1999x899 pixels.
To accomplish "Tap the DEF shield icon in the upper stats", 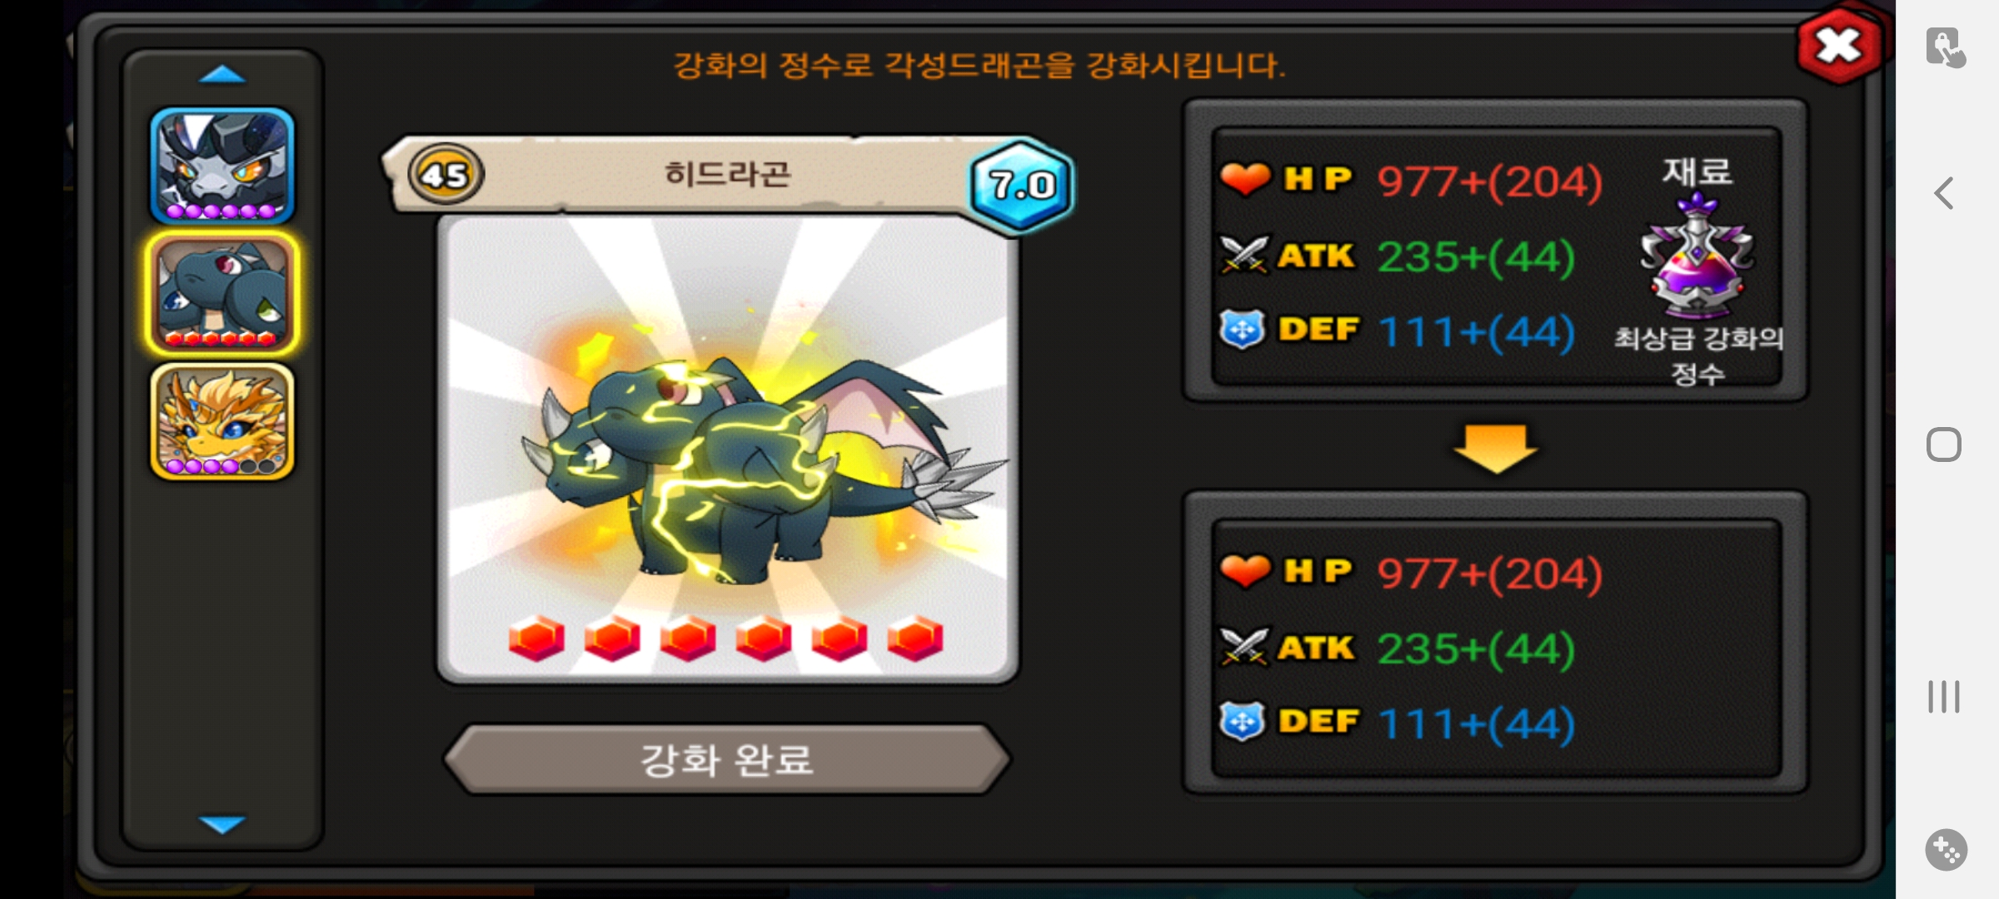I will pyautogui.click(x=1243, y=330).
